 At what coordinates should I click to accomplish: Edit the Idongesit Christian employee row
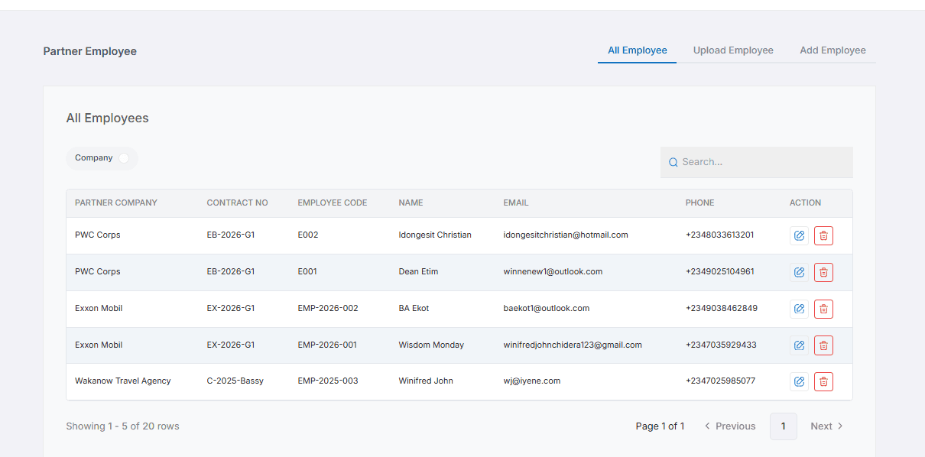799,235
